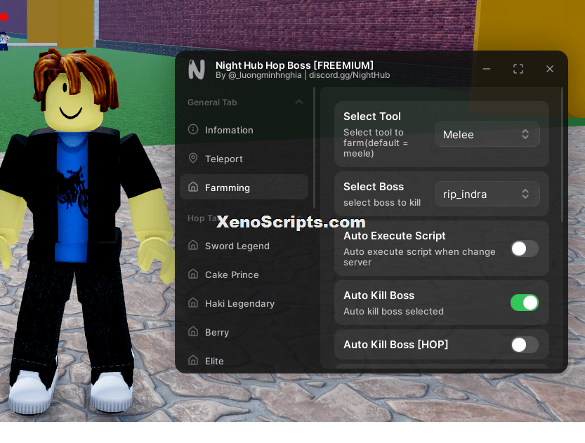The image size is (585, 443).
Task: Click the Cake Prince home icon
Action: (x=193, y=274)
